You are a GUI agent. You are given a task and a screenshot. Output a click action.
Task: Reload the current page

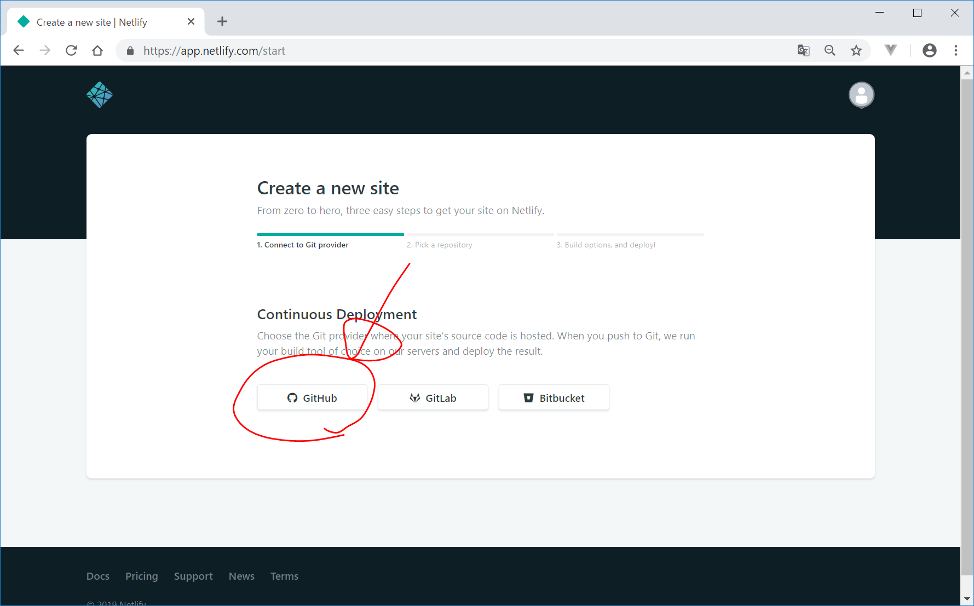click(x=71, y=50)
